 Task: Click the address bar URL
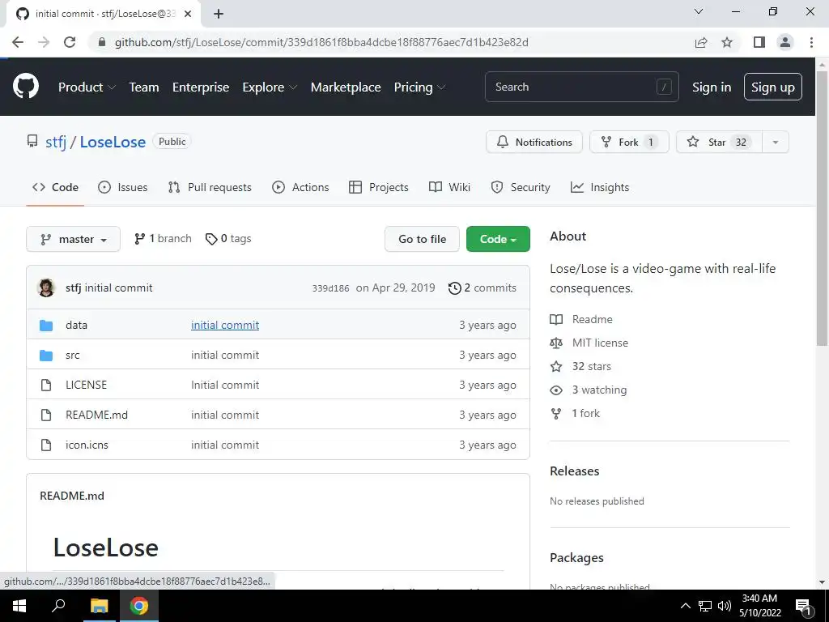(321, 42)
